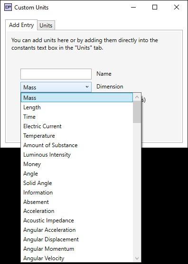Click the Custom Units app icon
188x264 pixels.
tap(8, 8)
